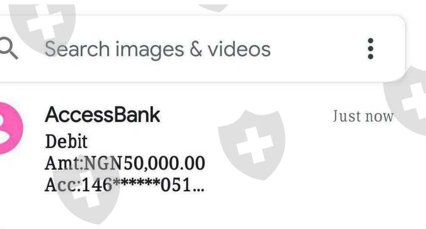
Task: Click the Amt:NGN50,000.00 amount line
Action: tap(125, 163)
